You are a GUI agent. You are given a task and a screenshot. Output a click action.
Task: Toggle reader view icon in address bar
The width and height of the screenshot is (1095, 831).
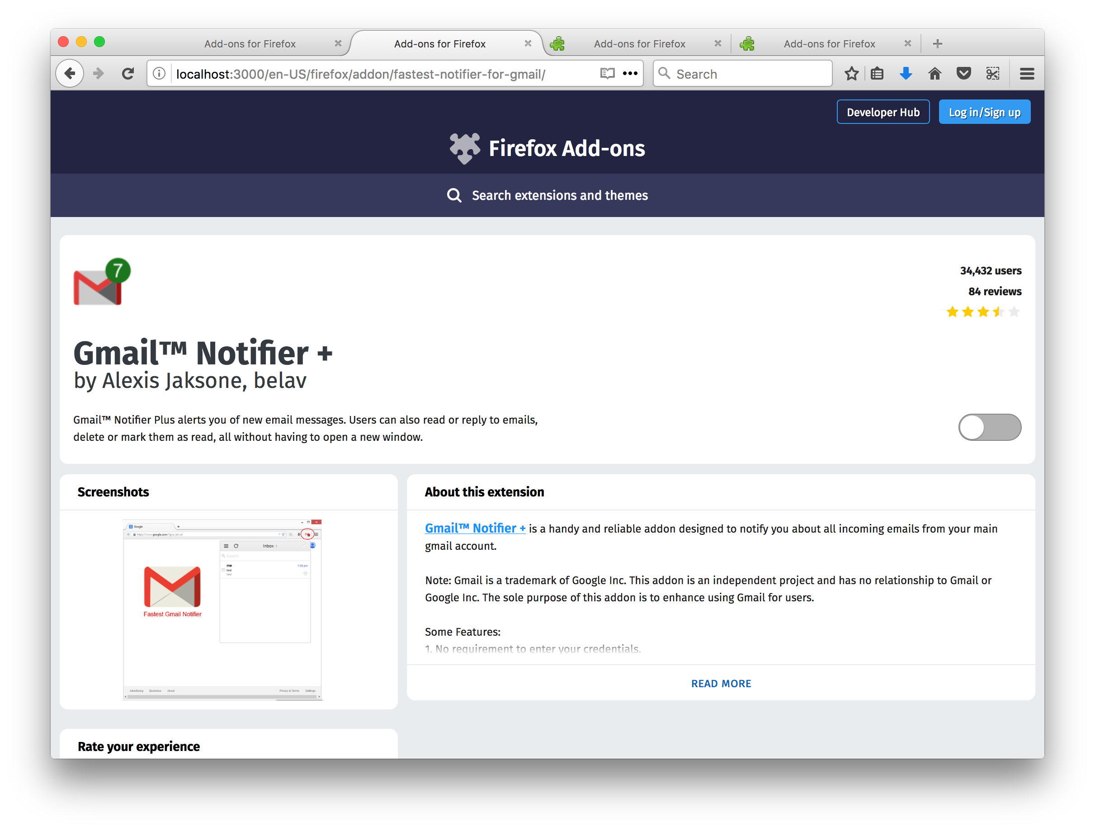click(607, 74)
